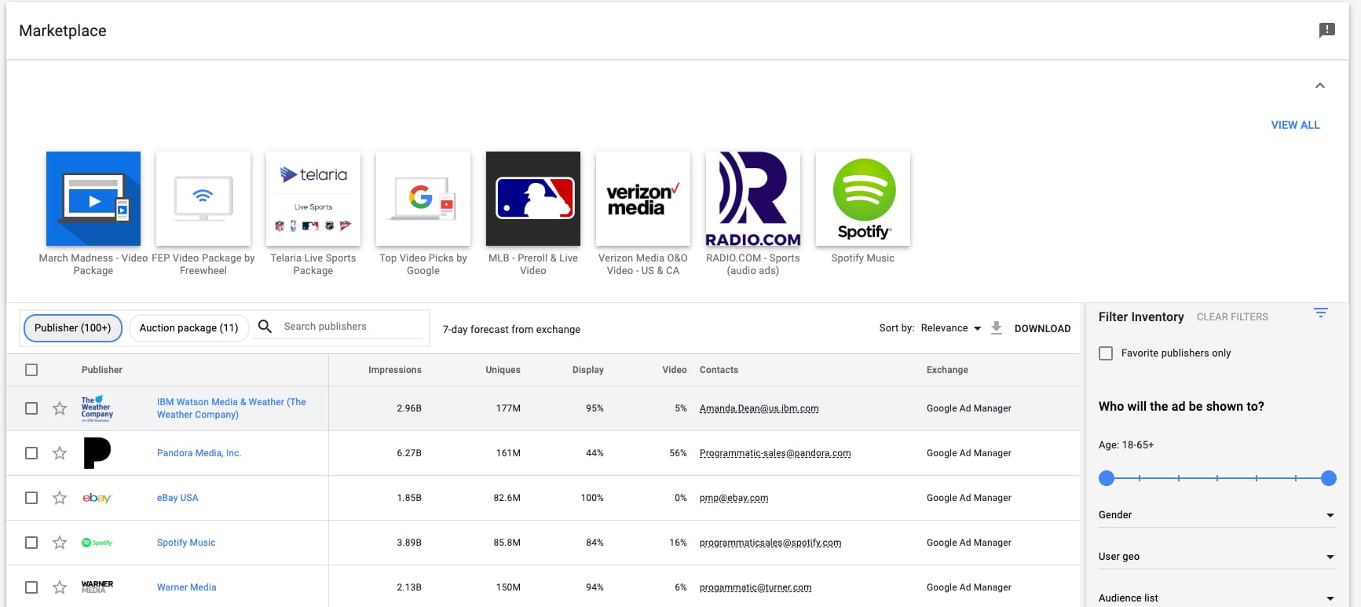1361x607 pixels.
Task: Collapse the featured packages section chevron
Action: [1320, 86]
